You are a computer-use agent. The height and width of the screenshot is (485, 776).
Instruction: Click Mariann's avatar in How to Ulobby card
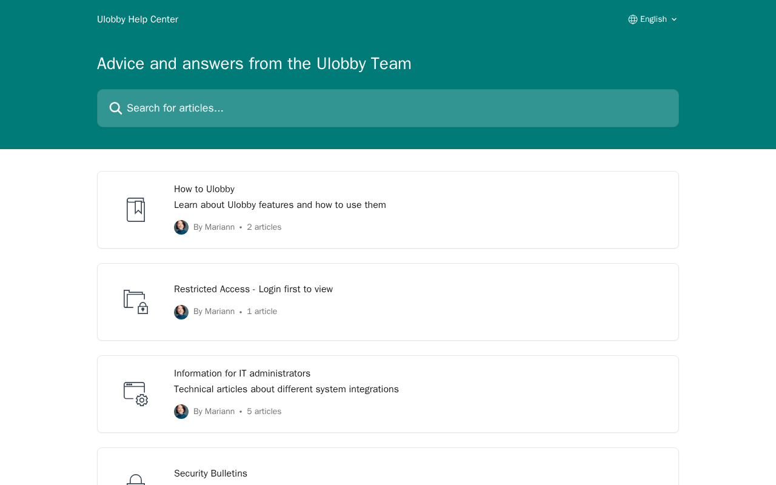pos(181,227)
